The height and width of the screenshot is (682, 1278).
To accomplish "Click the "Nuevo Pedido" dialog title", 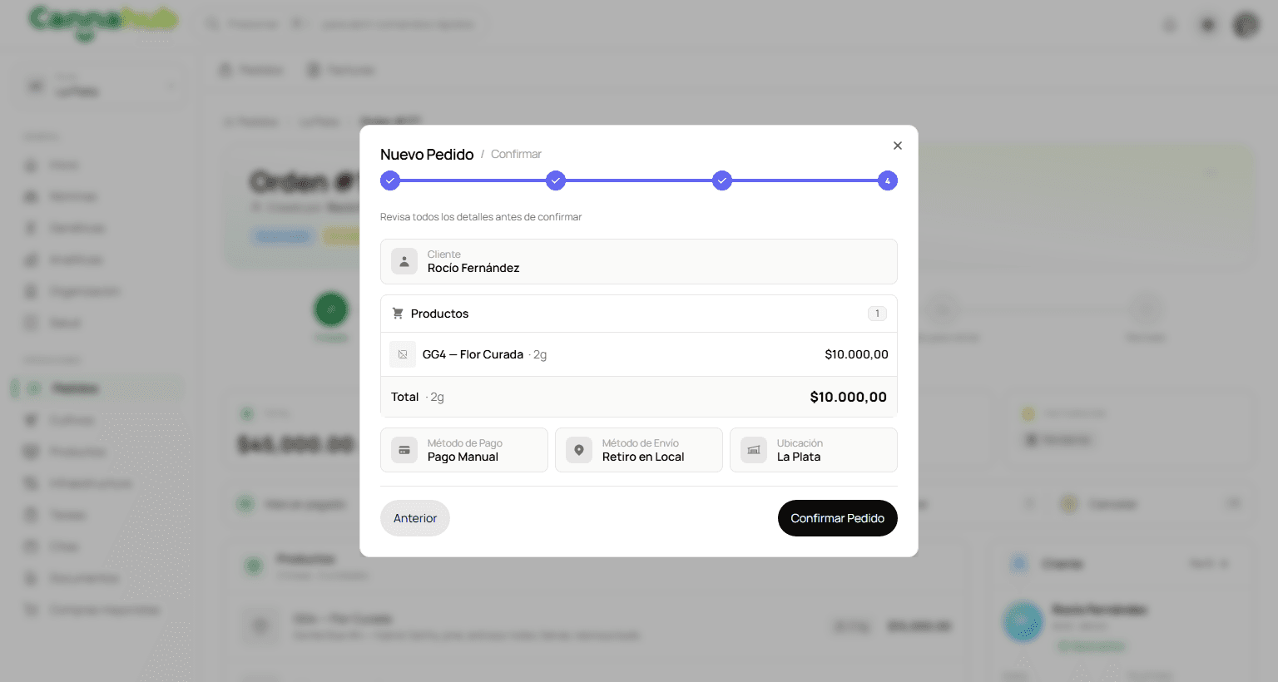I will (427, 155).
